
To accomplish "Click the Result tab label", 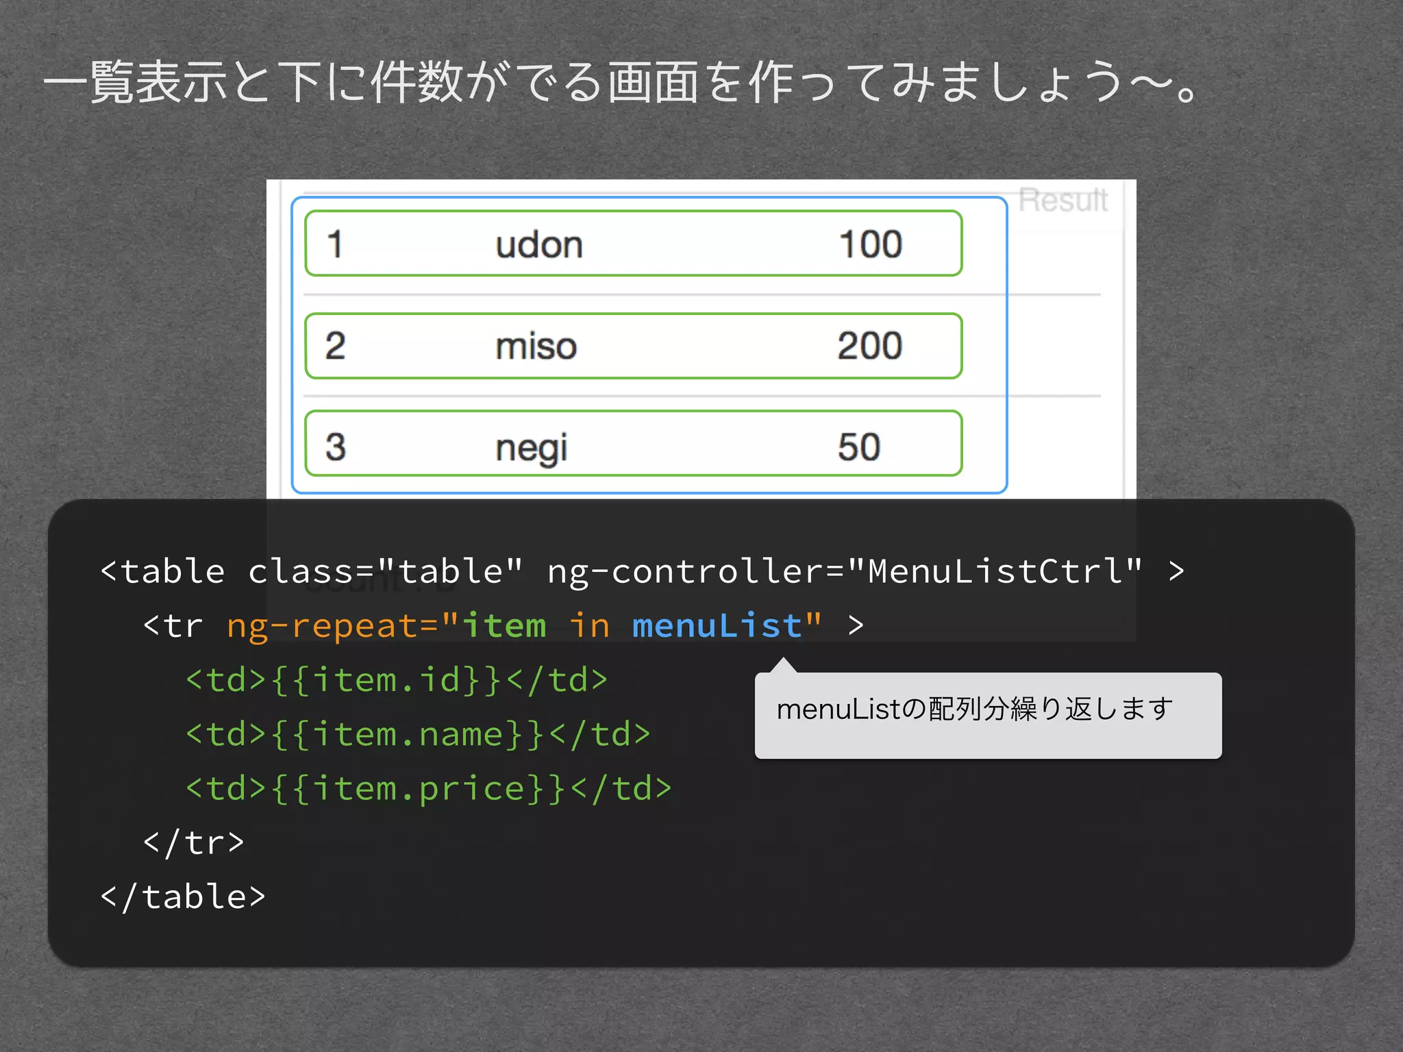I will [1063, 201].
